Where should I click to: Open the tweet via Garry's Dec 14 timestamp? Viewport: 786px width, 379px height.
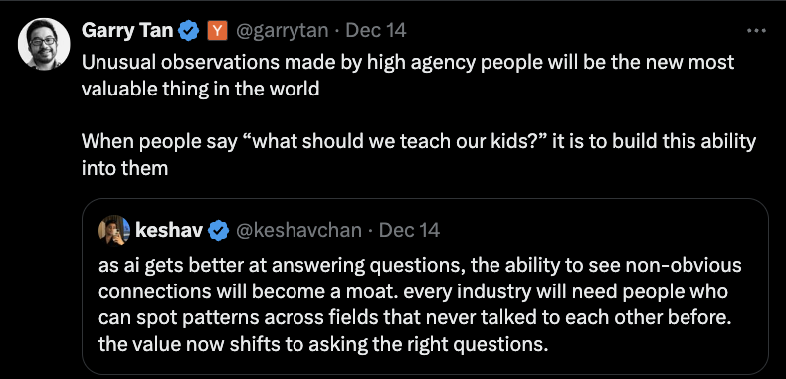376,31
